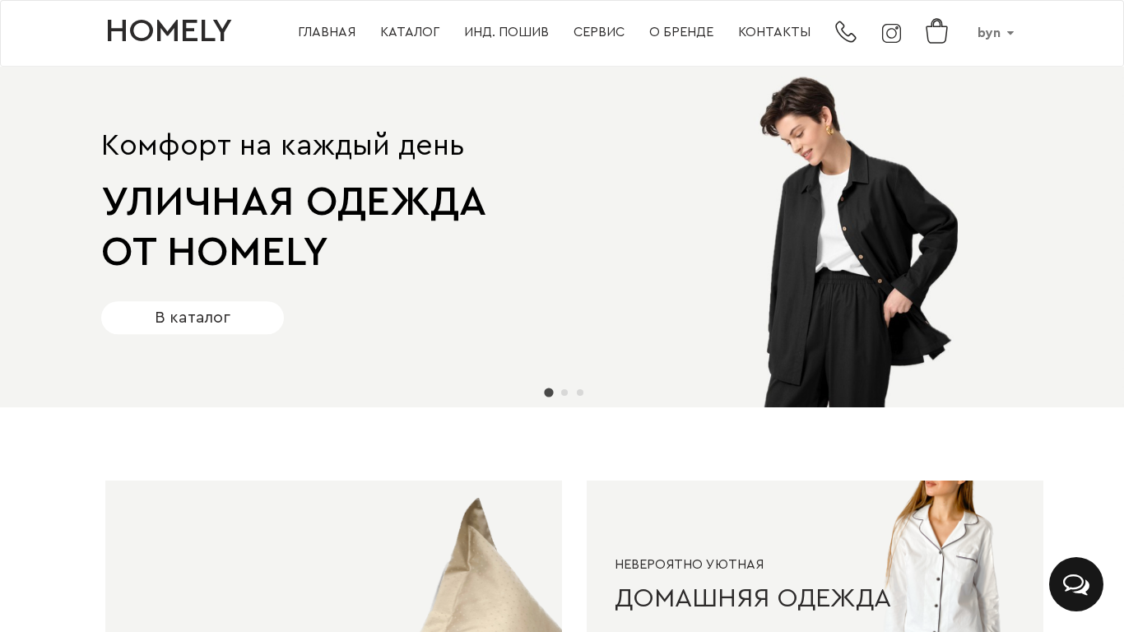Click the HOMELY logo
Screen dimensions: 1124x632
[x=169, y=31]
